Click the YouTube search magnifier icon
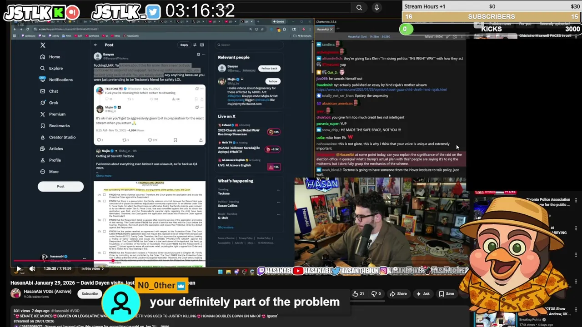Viewport: 582px width, 327px height. coord(359,7)
